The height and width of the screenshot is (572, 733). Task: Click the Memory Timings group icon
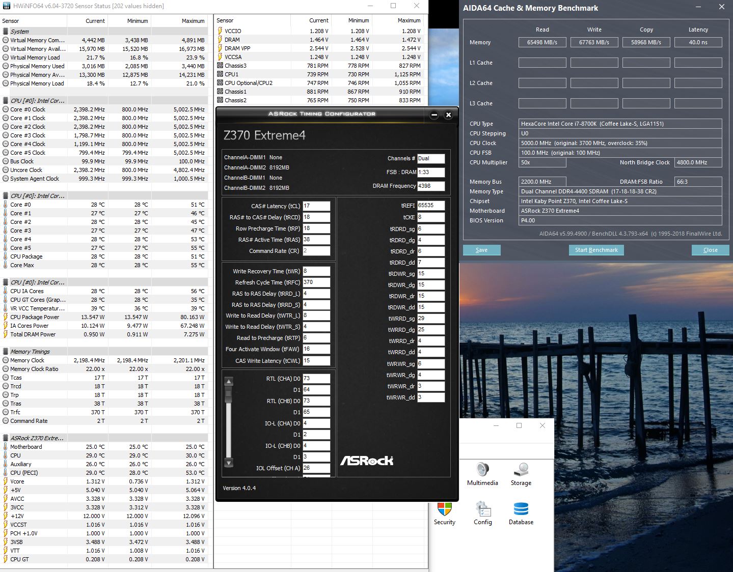[6, 352]
